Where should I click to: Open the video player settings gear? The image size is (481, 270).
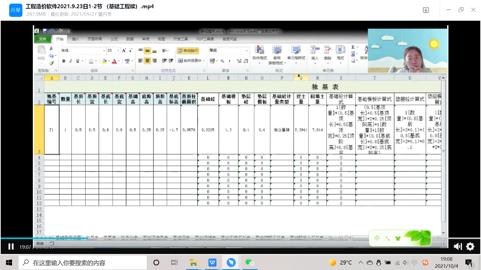click(x=470, y=247)
